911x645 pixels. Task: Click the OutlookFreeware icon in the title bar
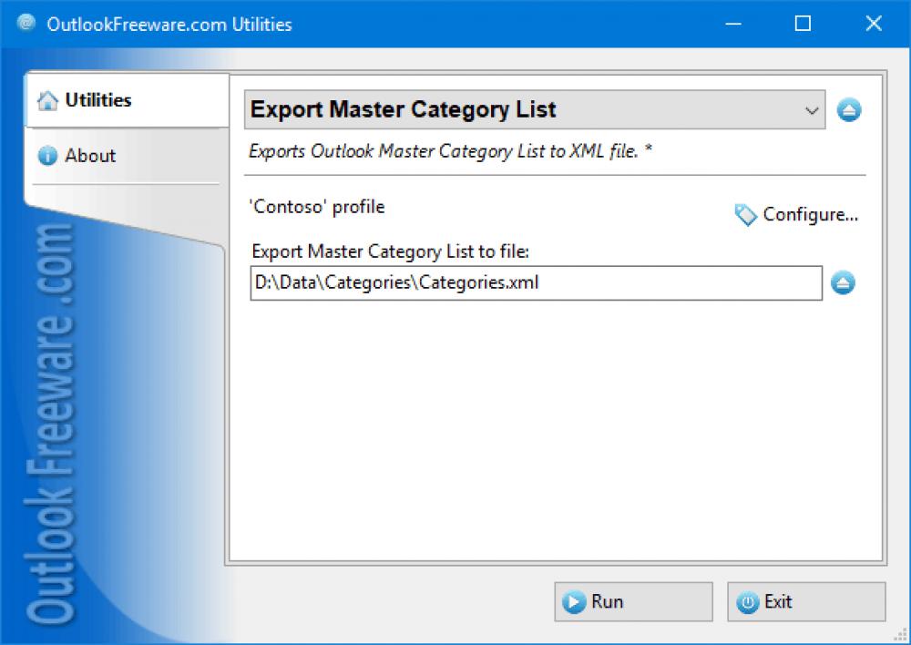click(x=25, y=23)
